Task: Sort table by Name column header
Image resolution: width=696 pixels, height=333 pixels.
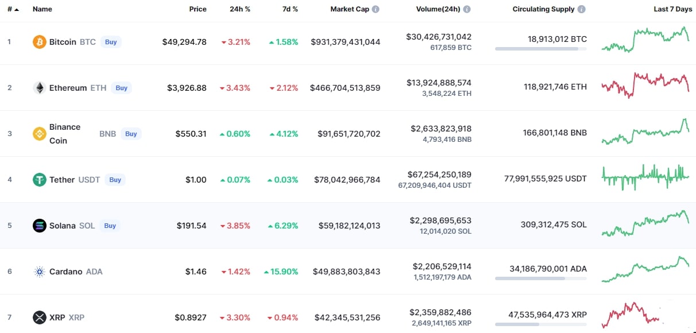Action: [42, 9]
